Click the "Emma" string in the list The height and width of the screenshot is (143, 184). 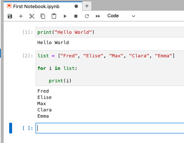click(x=163, y=56)
